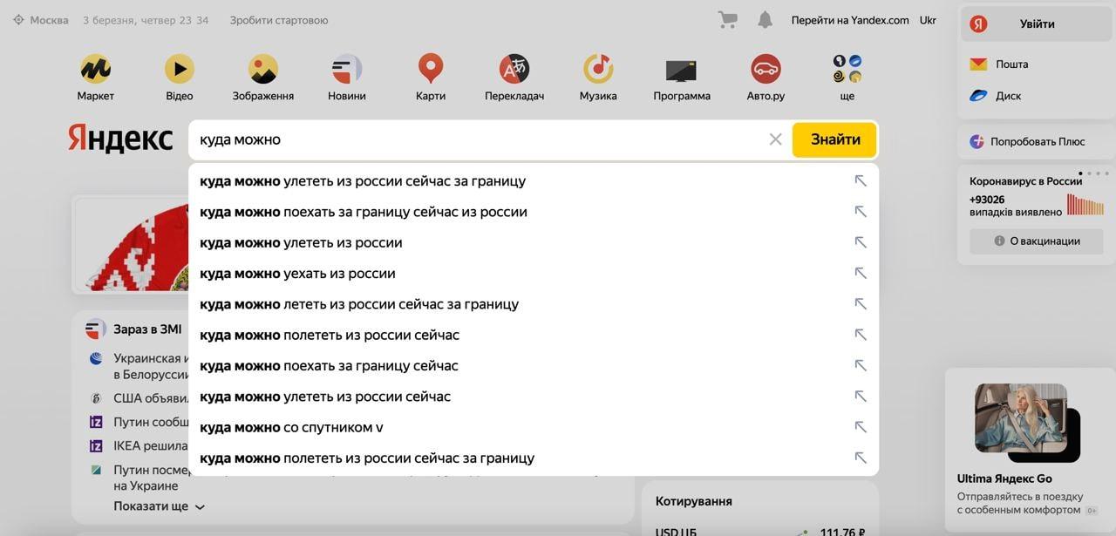Fill suggestion arrow for 'куда можно улететь из россии сейчас'
The height and width of the screenshot is (536, 1116).
tap(861, 397)
